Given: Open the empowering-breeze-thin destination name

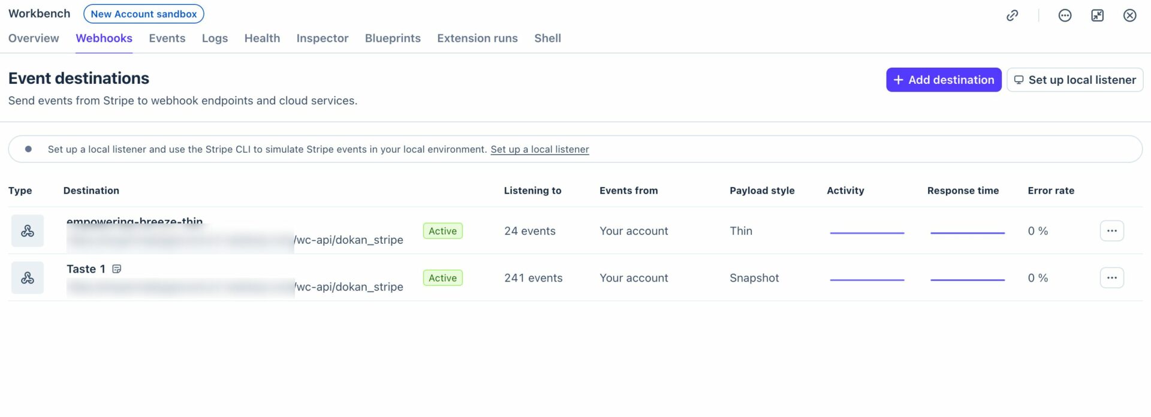Looking at the screenshot, I should click(x=134, y=222).
